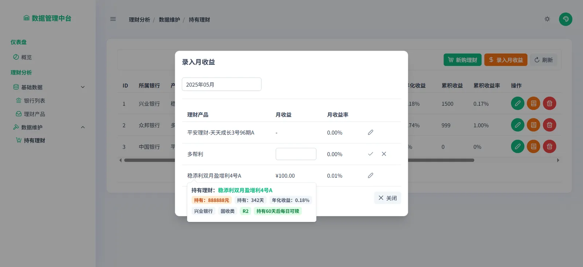Click the scrollbar left arrow
This screenshot has width=583, height=267.
121,160
